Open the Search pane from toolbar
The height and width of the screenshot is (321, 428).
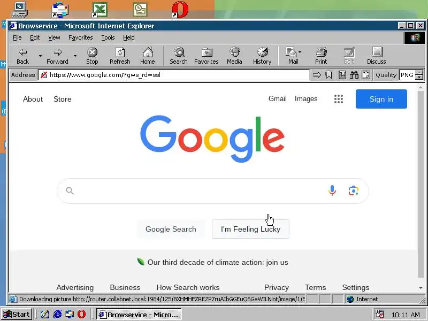179,56
